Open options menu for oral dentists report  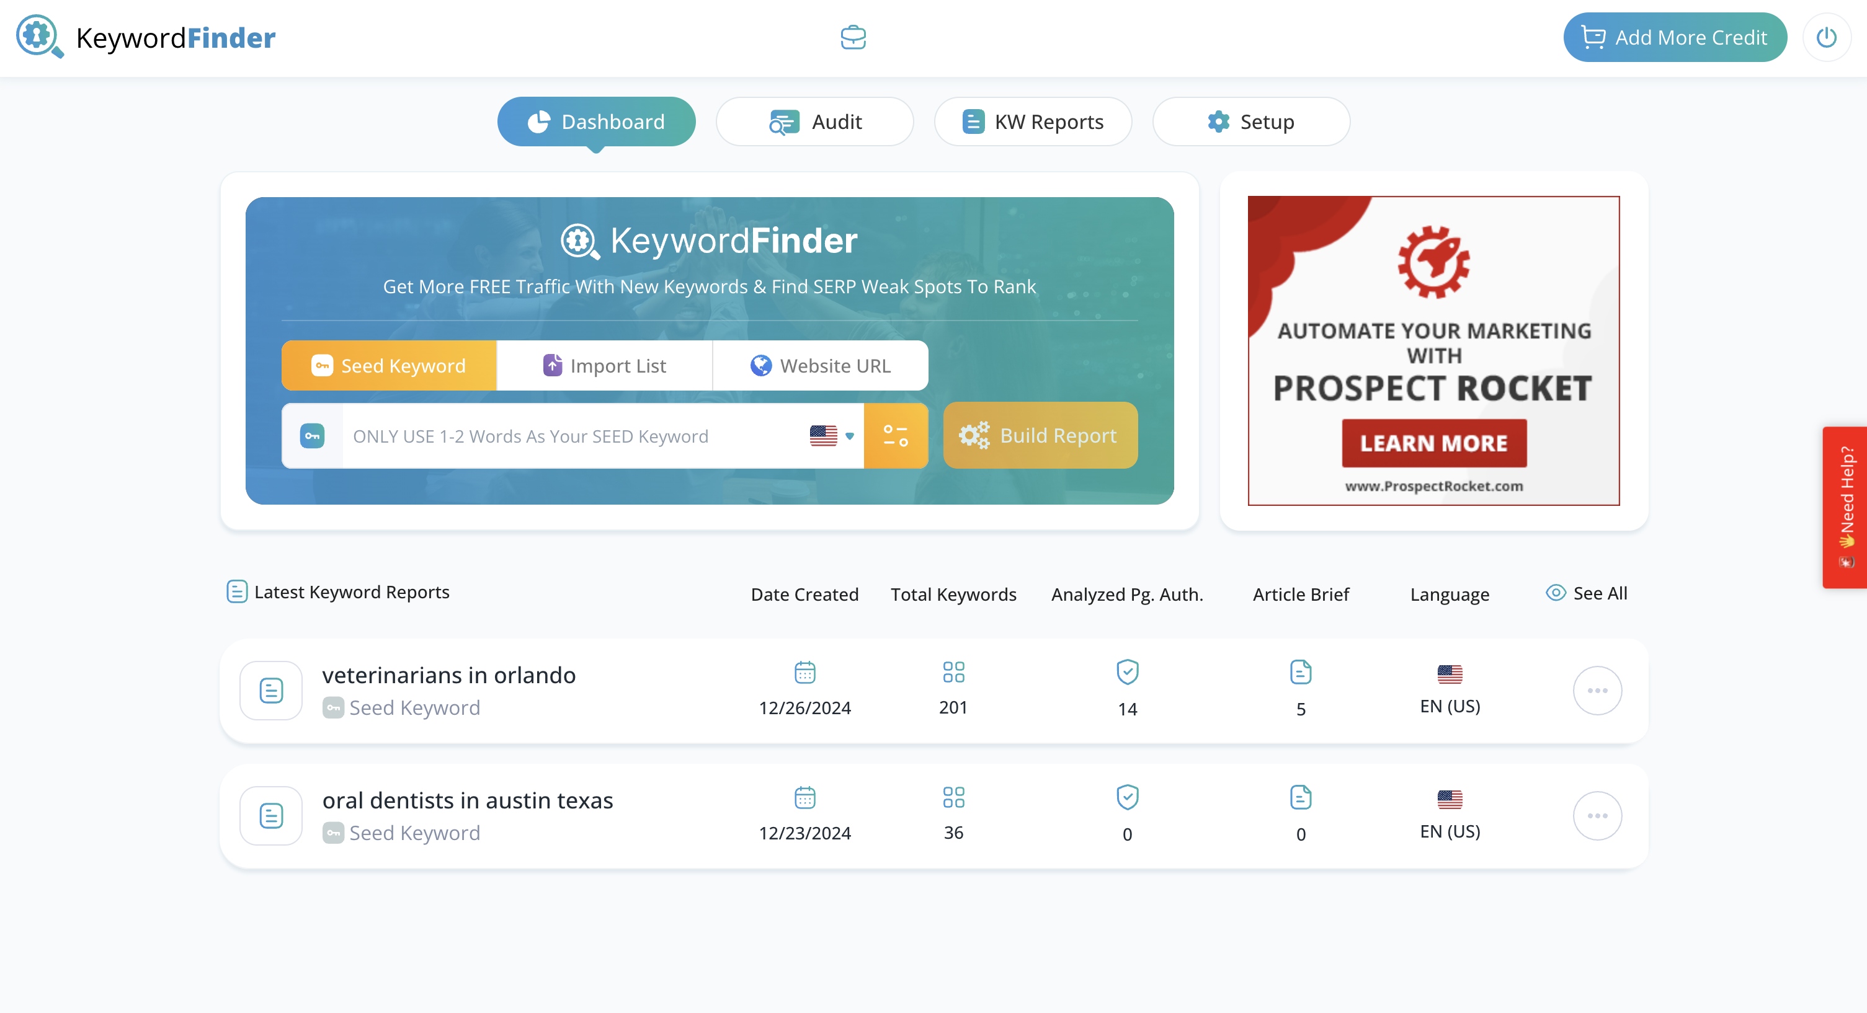1597,815
